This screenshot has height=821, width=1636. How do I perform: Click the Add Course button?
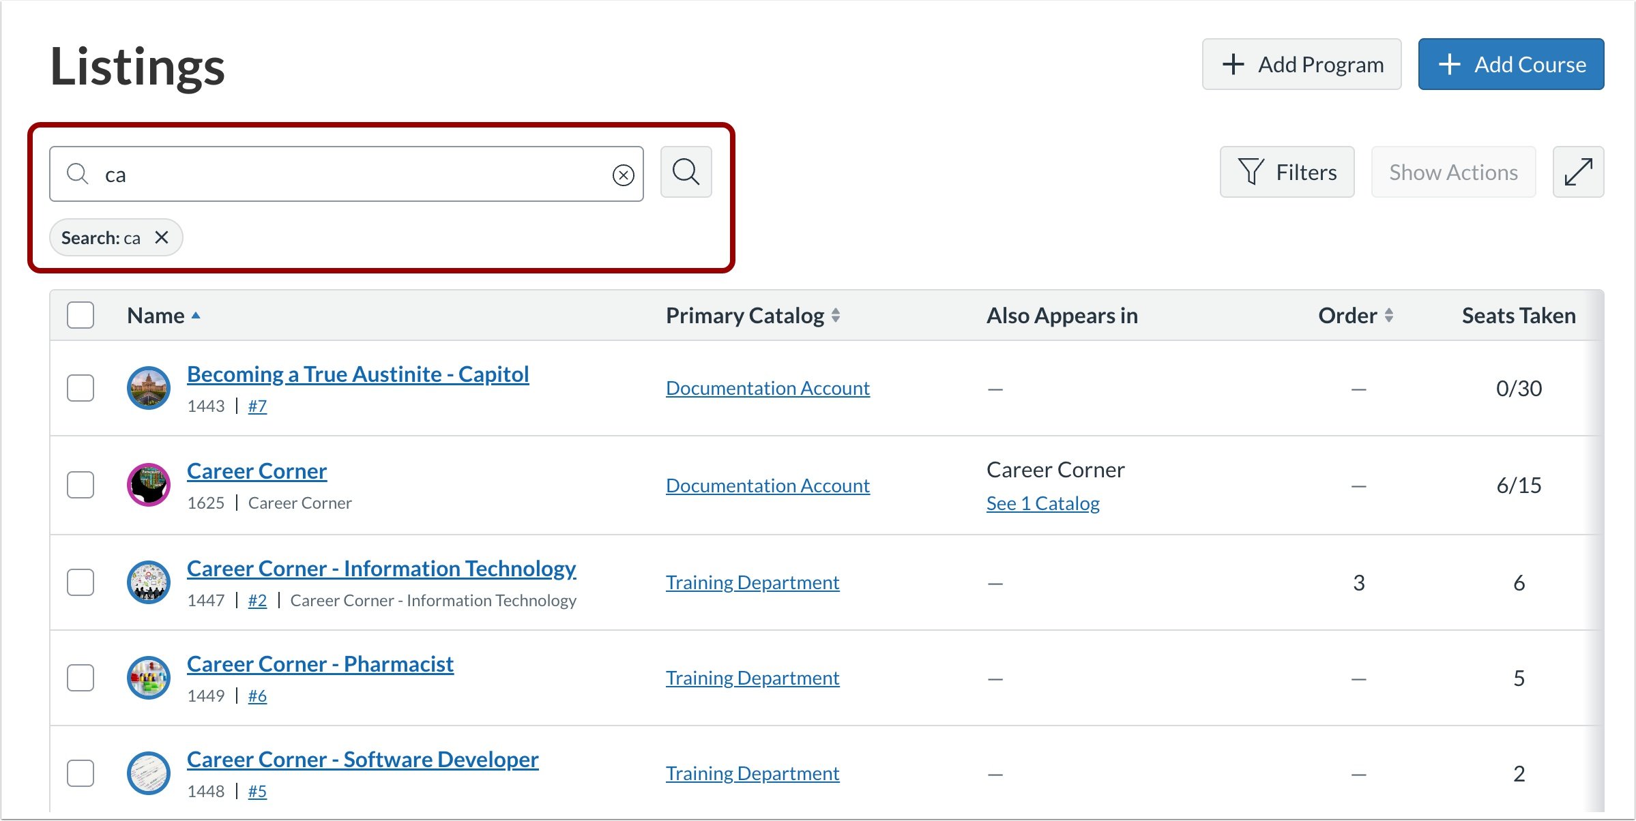(1510, 65)
